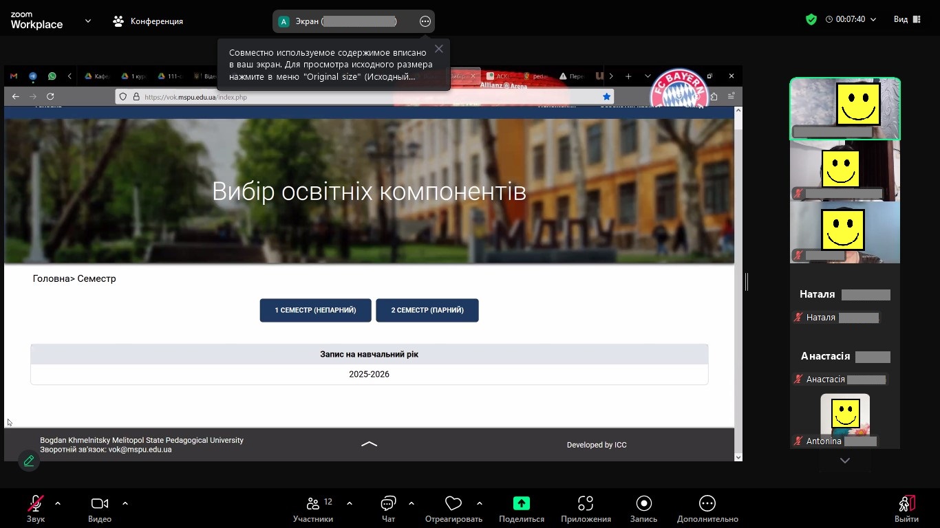The image size is (940, 528).
Task: Click the Головна breadcrumb link
Action: 52,278
